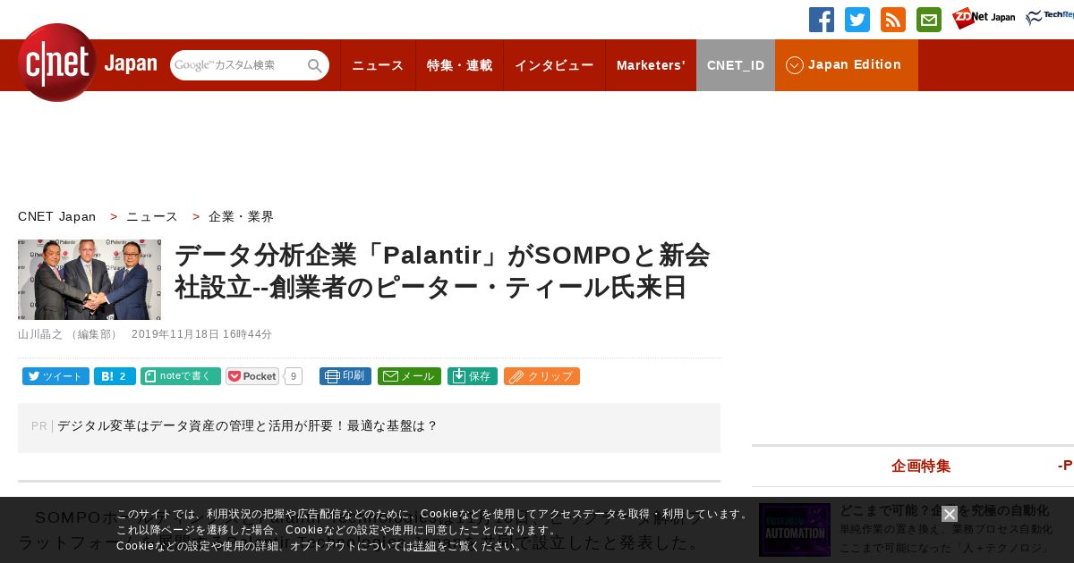Go to CNET Japan home via logo
The image size is (1074, 563).
[x=87, y=63]
